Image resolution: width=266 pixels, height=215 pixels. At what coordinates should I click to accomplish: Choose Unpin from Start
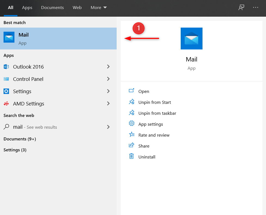[155, 102]
